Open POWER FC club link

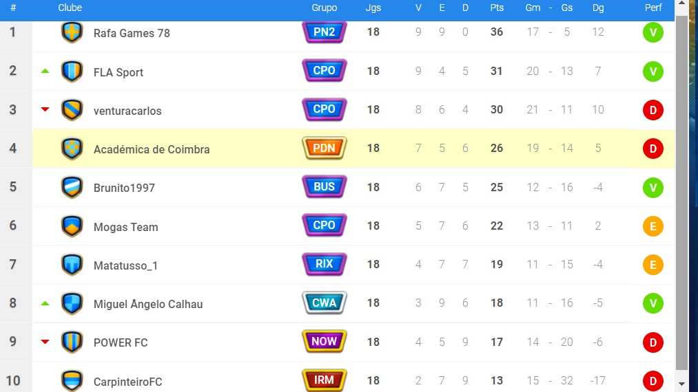click(120, 342)
